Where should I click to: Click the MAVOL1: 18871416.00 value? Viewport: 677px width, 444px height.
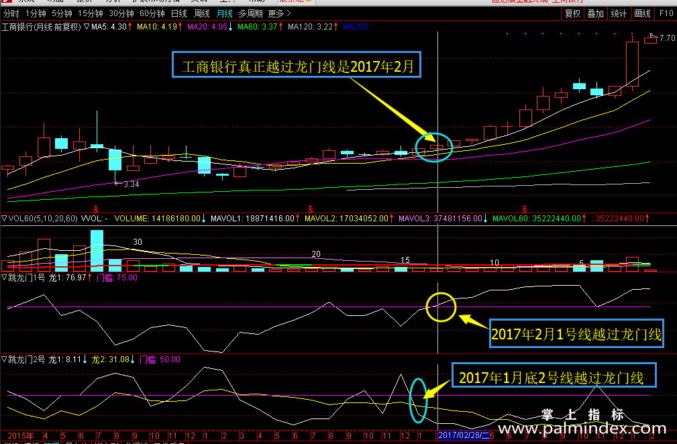click(252, 219)
